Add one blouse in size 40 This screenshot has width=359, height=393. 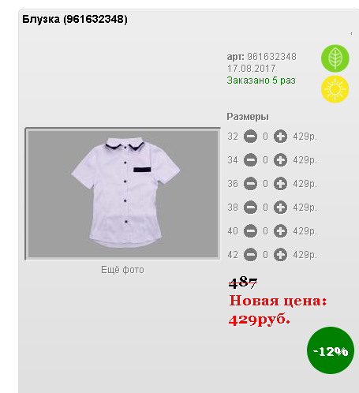click(280, 231)
